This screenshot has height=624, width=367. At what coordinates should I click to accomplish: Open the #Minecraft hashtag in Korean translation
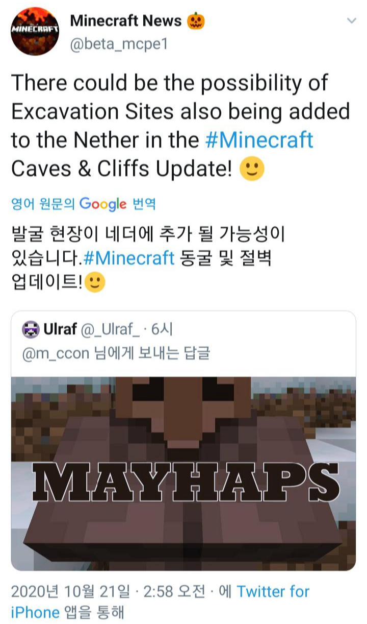(x=128, y=258)
